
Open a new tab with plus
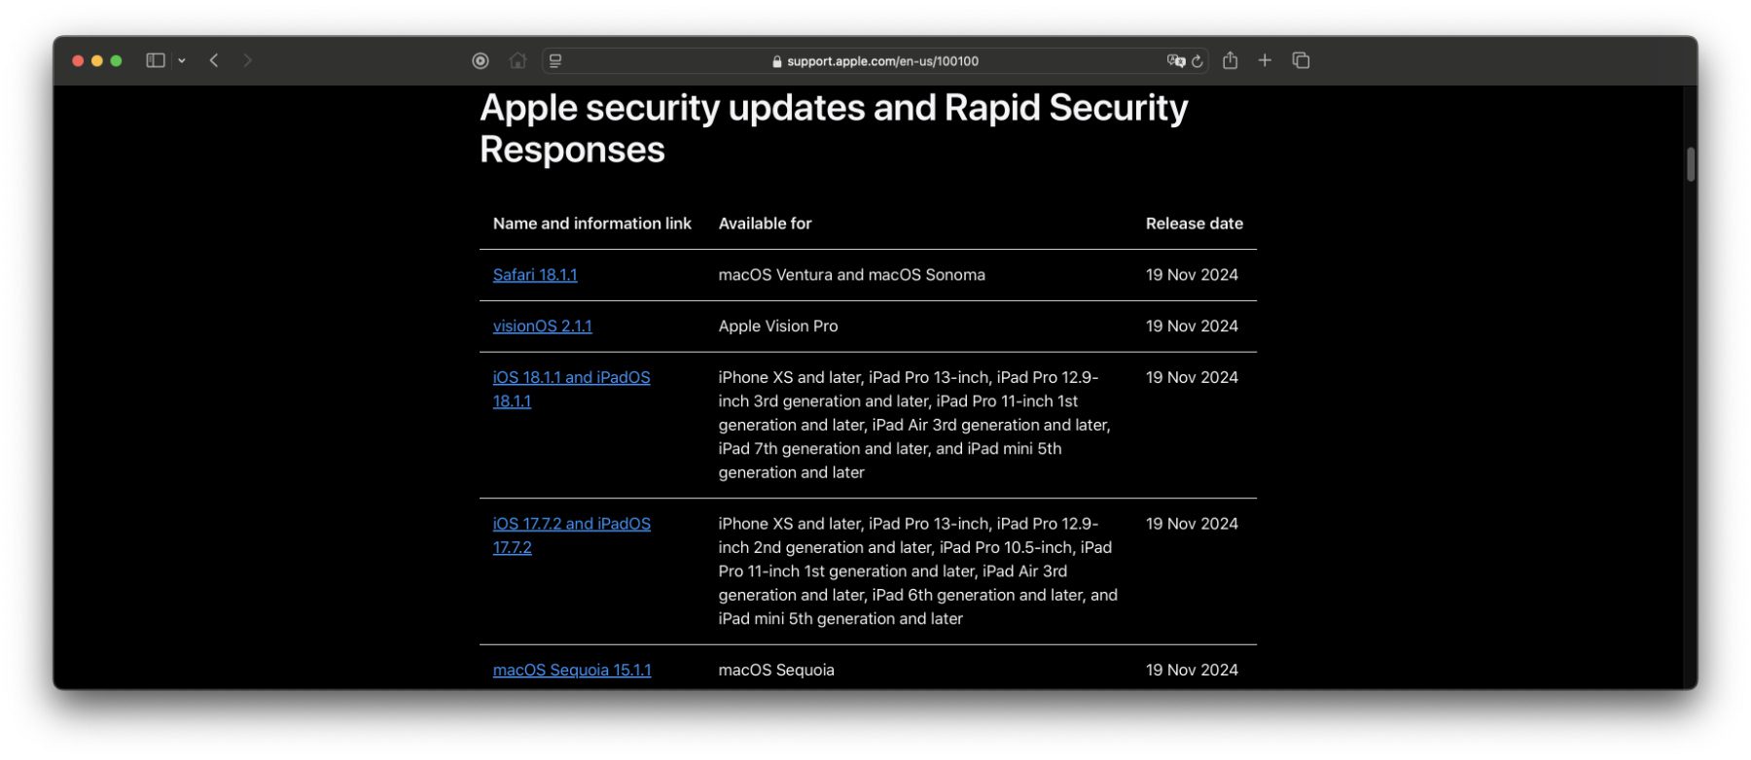coord(1265,60)
